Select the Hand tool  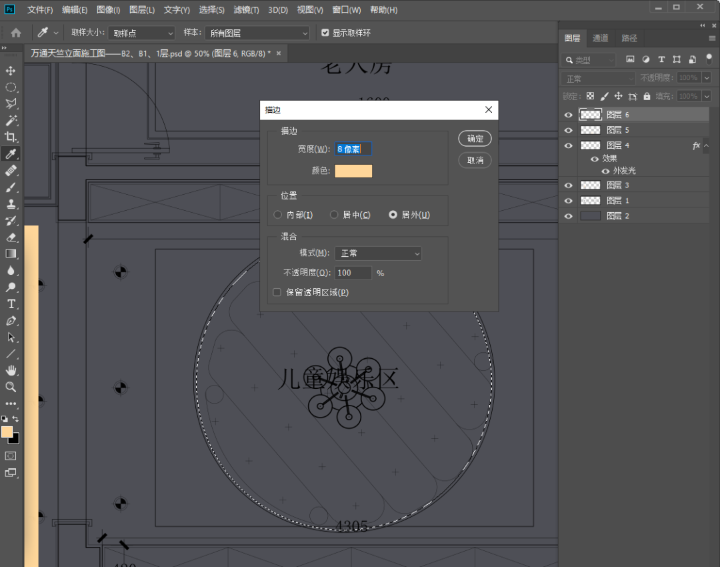click(x=11, y=370)
